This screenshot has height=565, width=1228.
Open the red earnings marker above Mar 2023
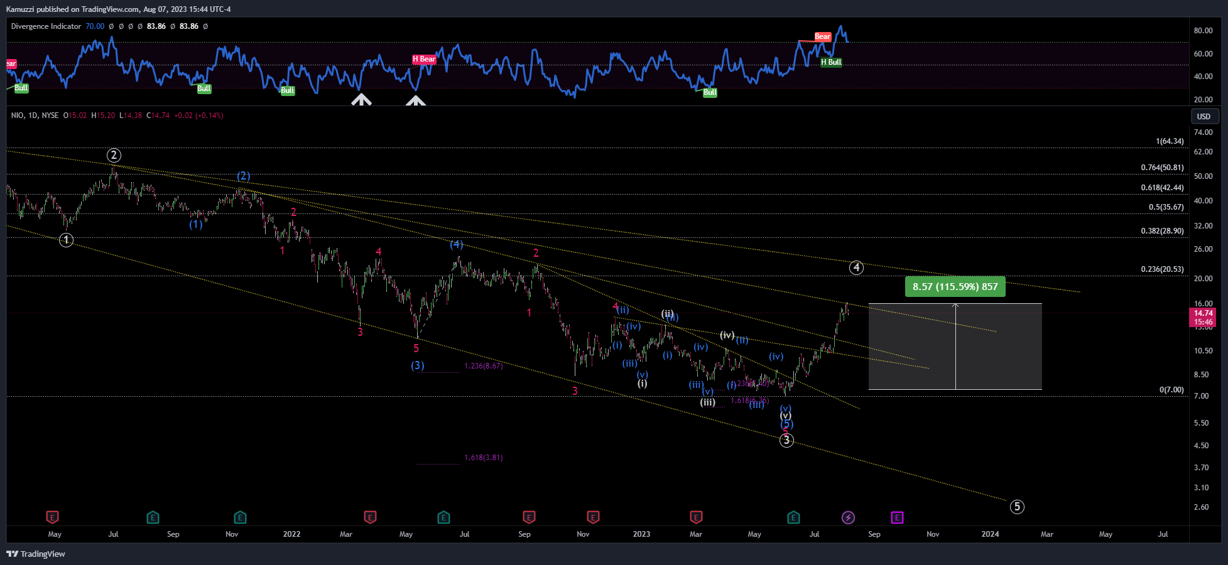696,517
